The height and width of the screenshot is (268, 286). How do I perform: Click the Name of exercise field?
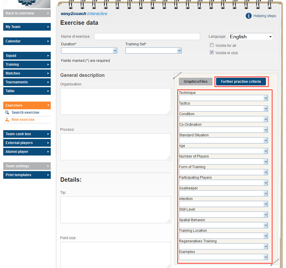(x=147, y=37)
